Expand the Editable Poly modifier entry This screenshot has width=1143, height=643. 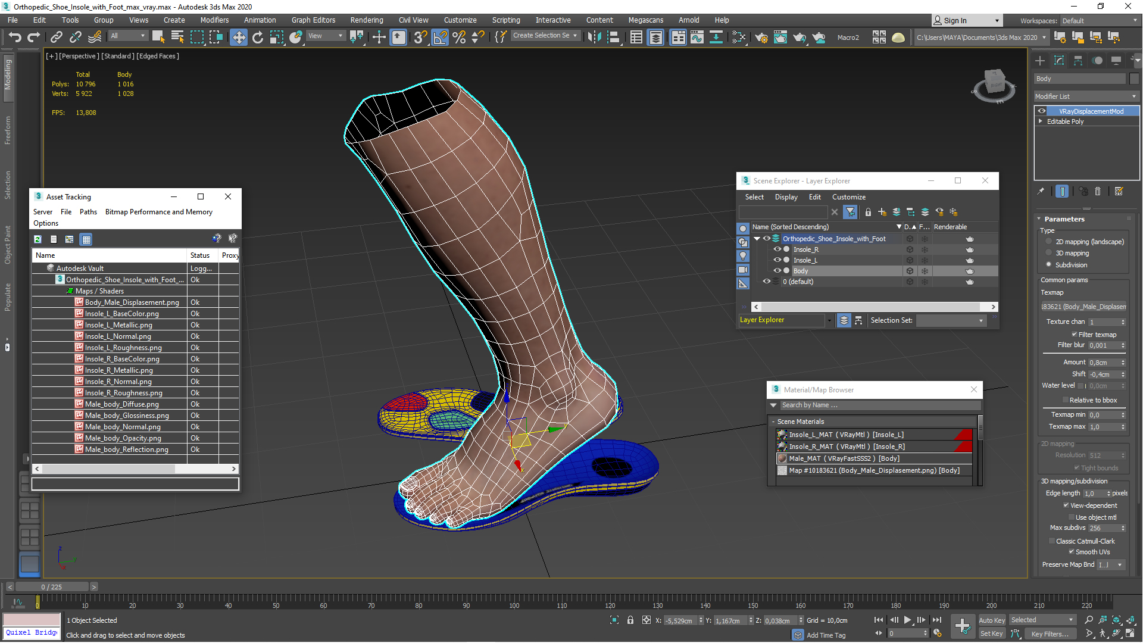[1041, 121]
